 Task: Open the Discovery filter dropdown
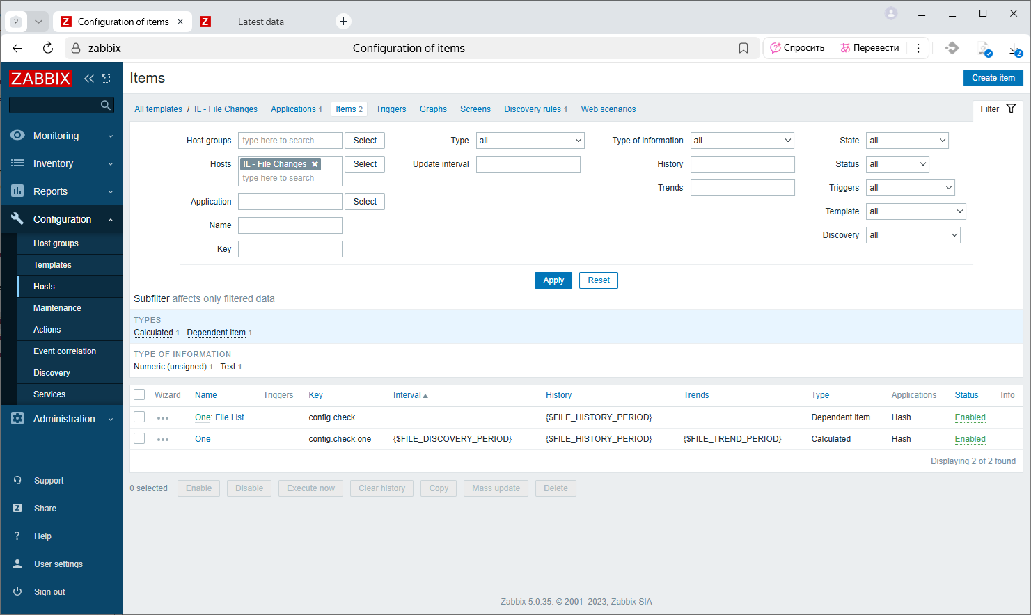pos(913,235)
